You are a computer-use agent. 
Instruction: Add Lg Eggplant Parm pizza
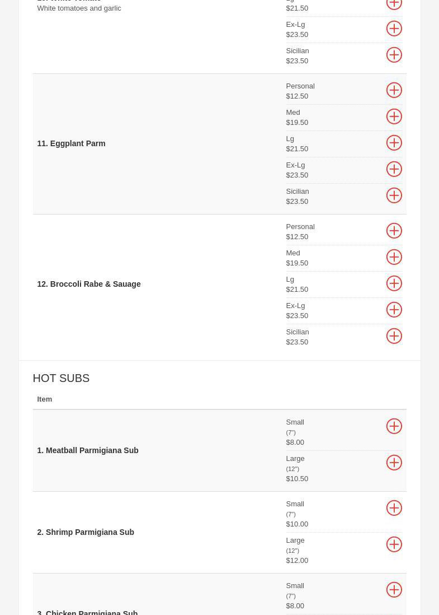[x=394, y=143]
